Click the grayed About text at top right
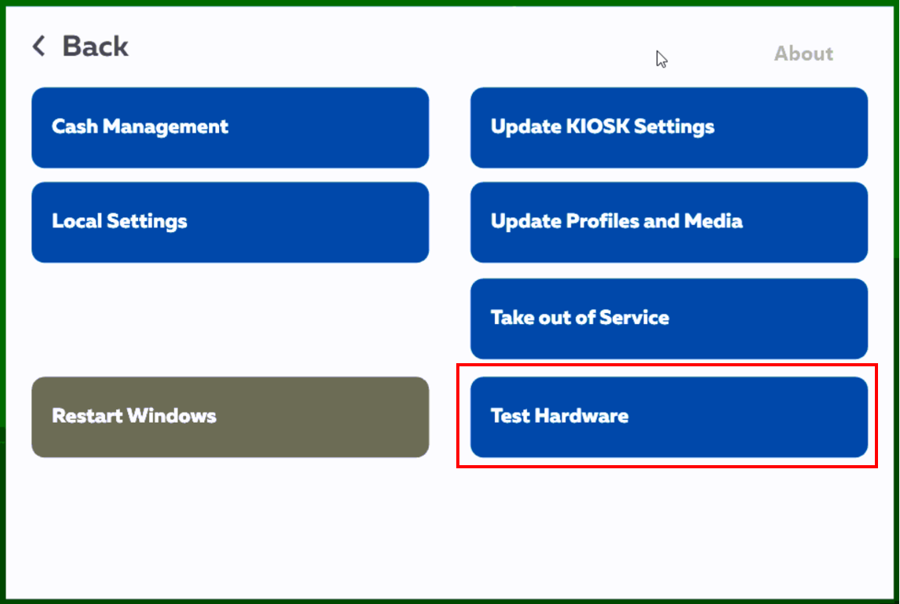This screenshot has width=900, height=604. [803, 53]
